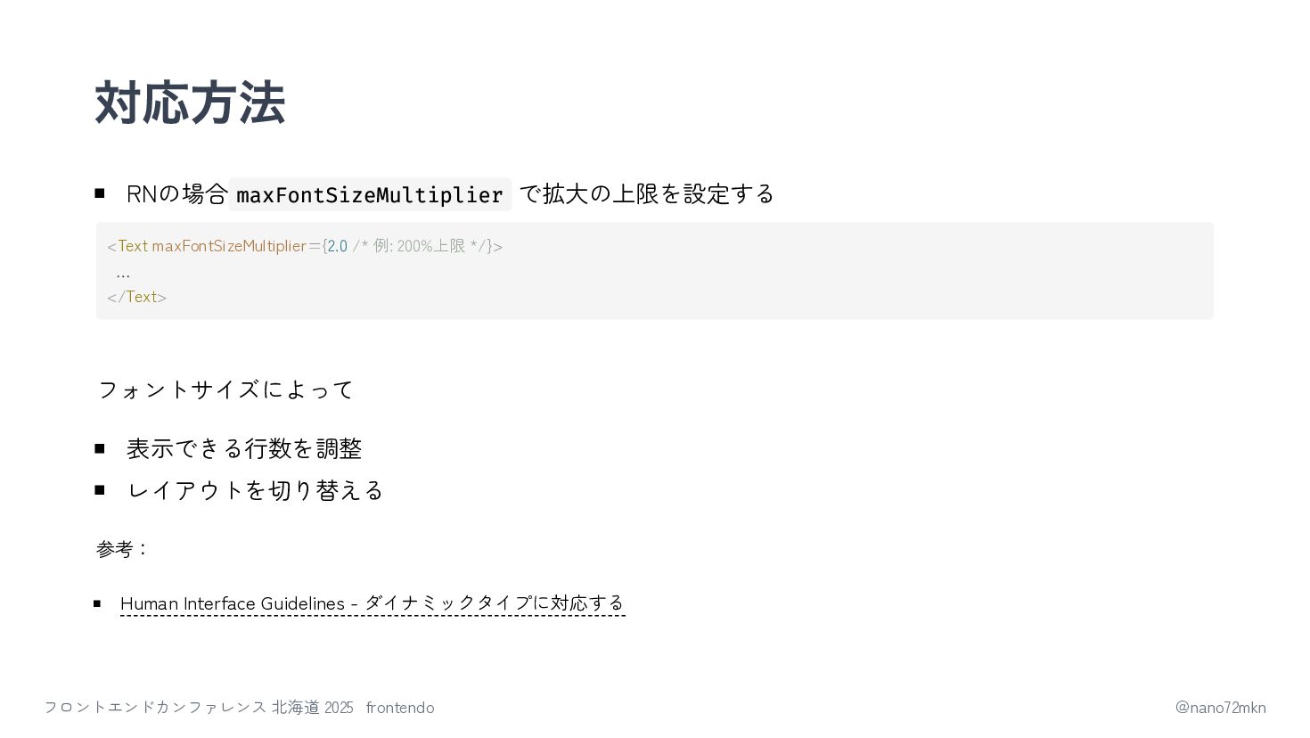Viewport: 1310px width, 738px height.
Task: Click the bullet marker before 表示できる行数を調整
Action: pyautogui.click(x=100, y=448)
